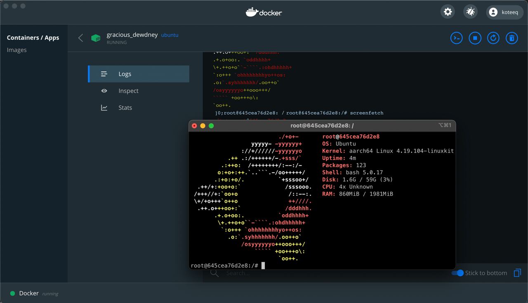Stop the gracious_dewdney container
This screenshot has width=528, height=303.
[x=475, y=38]
